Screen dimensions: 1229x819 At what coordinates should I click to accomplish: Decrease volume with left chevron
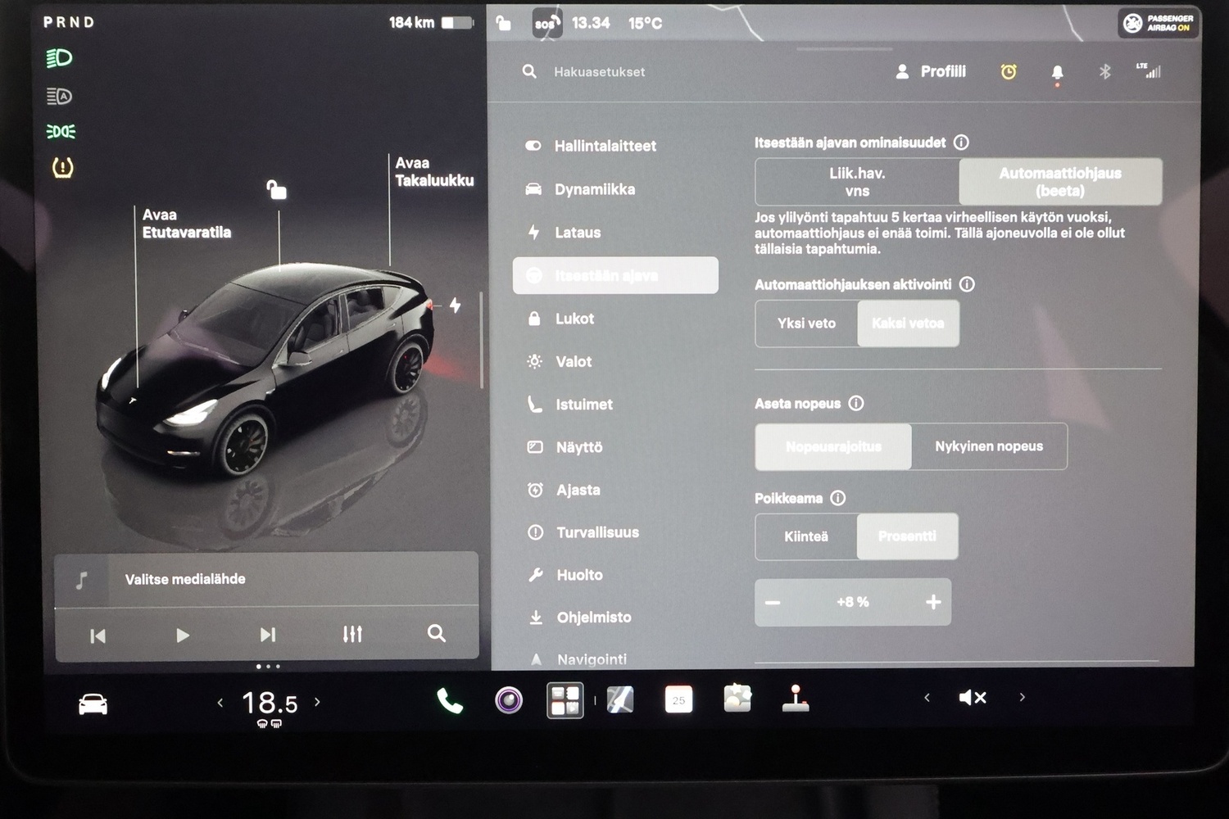[x=927, y=698]
